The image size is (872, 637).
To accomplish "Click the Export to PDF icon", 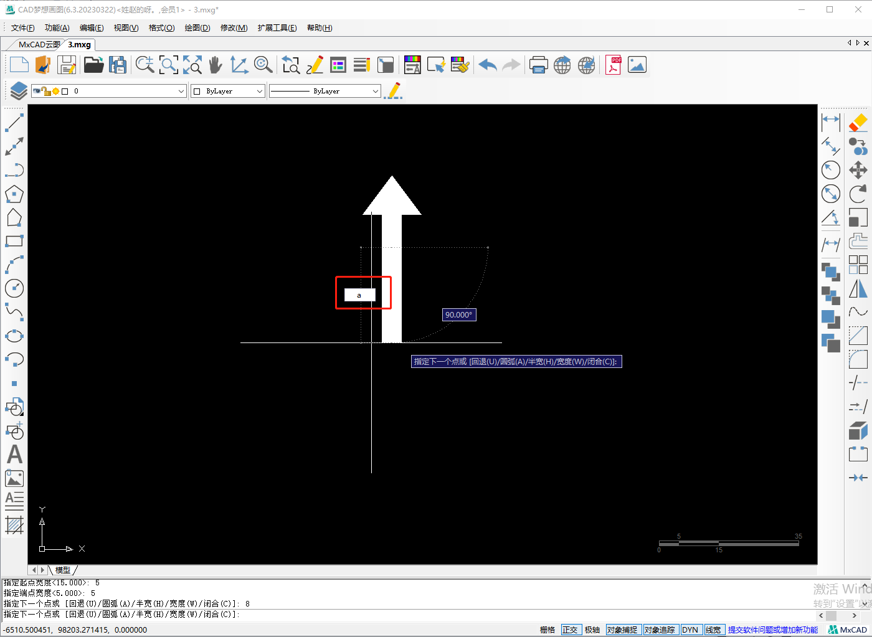I will 614,65.
